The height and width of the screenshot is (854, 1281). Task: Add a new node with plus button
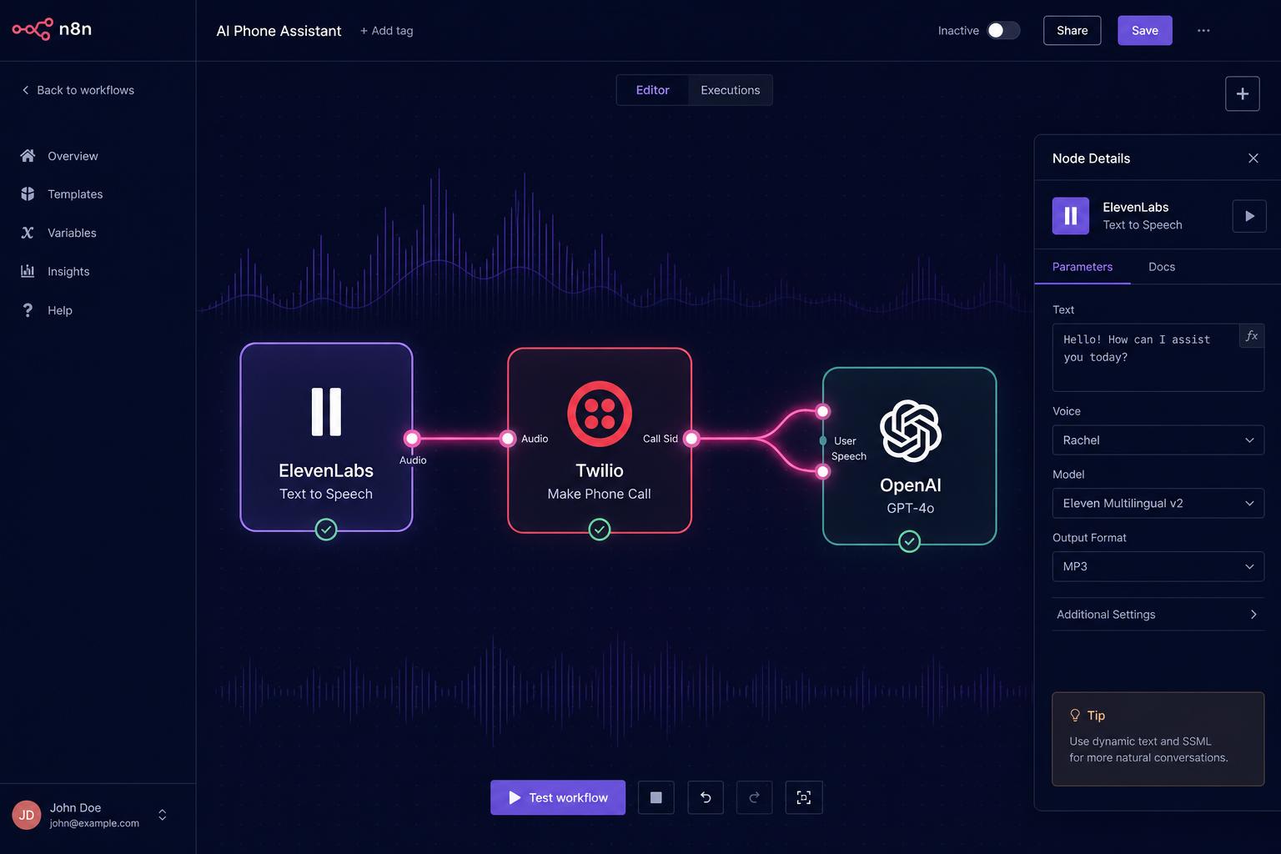(x=1242, y=93)
